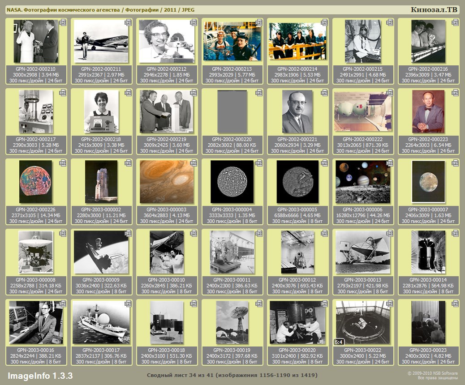The image size is (465, 385).
Task: Click JPG badge on GPN-2003-00008 tile
Action: pyautogui.click(x=63, y=233)
